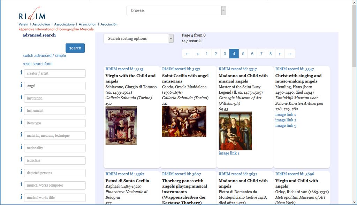This screenshot has width=357, height=205.
Task: Click the vertical page scrollbar
Action: (x=354, y=104)
